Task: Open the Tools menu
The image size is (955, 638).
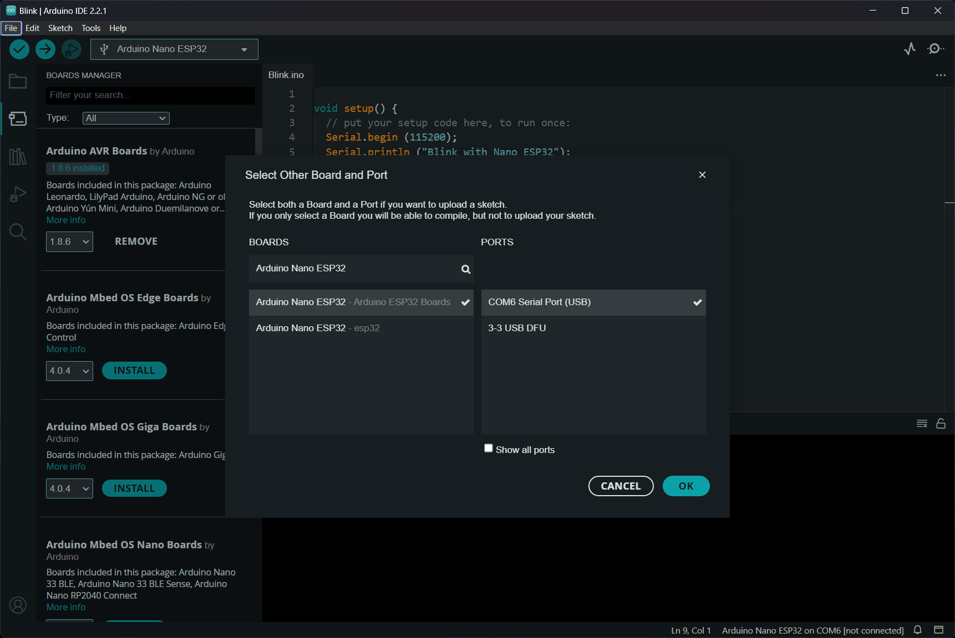Action: click(x=91, y=28)
